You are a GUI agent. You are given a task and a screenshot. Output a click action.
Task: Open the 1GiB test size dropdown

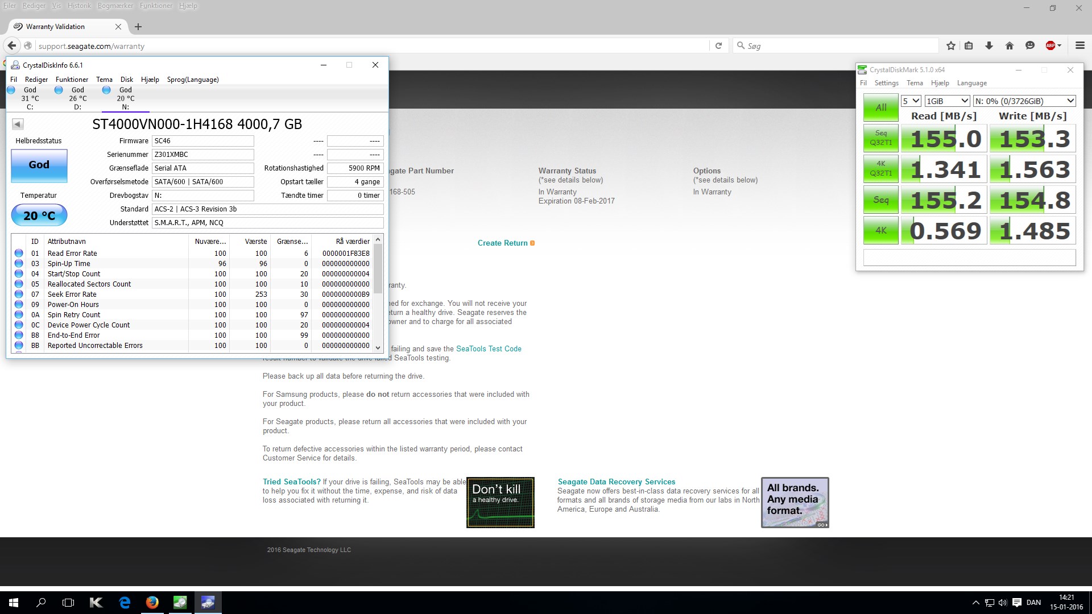pyautogui.click(x=947, y=101)
